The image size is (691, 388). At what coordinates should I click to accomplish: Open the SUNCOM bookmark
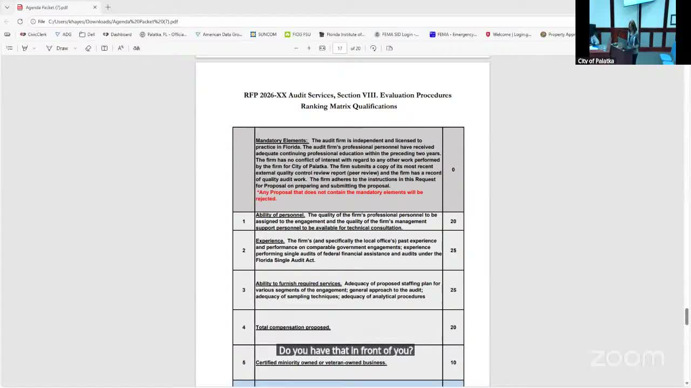263,34
